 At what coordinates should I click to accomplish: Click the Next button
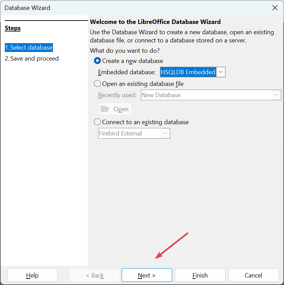[147, 275]
